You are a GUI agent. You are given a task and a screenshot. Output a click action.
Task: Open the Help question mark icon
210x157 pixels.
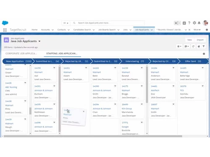click(x=189, y=23)
